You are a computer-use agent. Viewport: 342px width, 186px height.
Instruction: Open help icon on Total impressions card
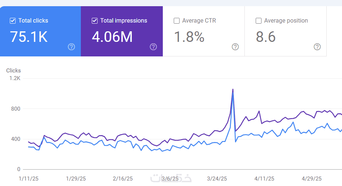click(x=153, y=47)
